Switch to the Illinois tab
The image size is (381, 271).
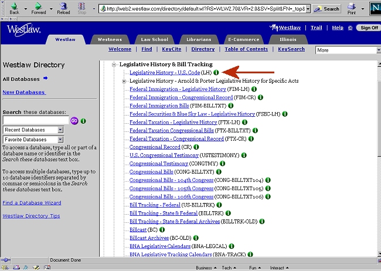[x=288, y=39]
